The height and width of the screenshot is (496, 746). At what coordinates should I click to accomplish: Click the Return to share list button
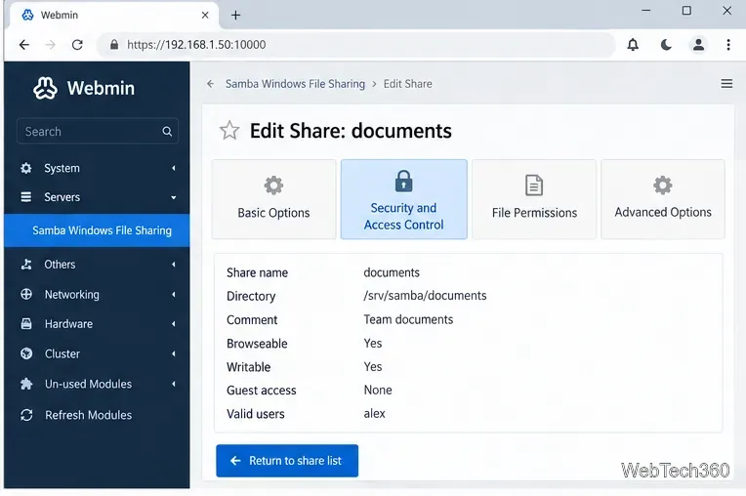pyautogui.click(x=287, y=461)
